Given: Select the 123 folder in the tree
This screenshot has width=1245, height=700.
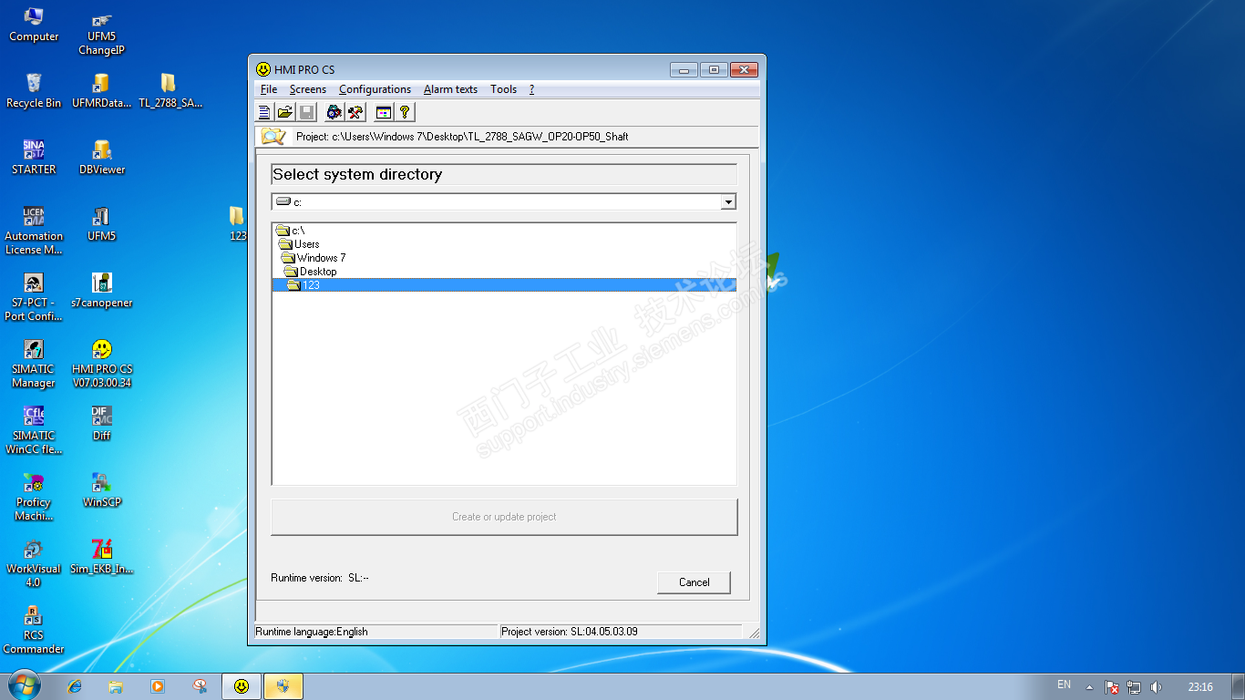Looking at the screenshot, I should (504, 285).
